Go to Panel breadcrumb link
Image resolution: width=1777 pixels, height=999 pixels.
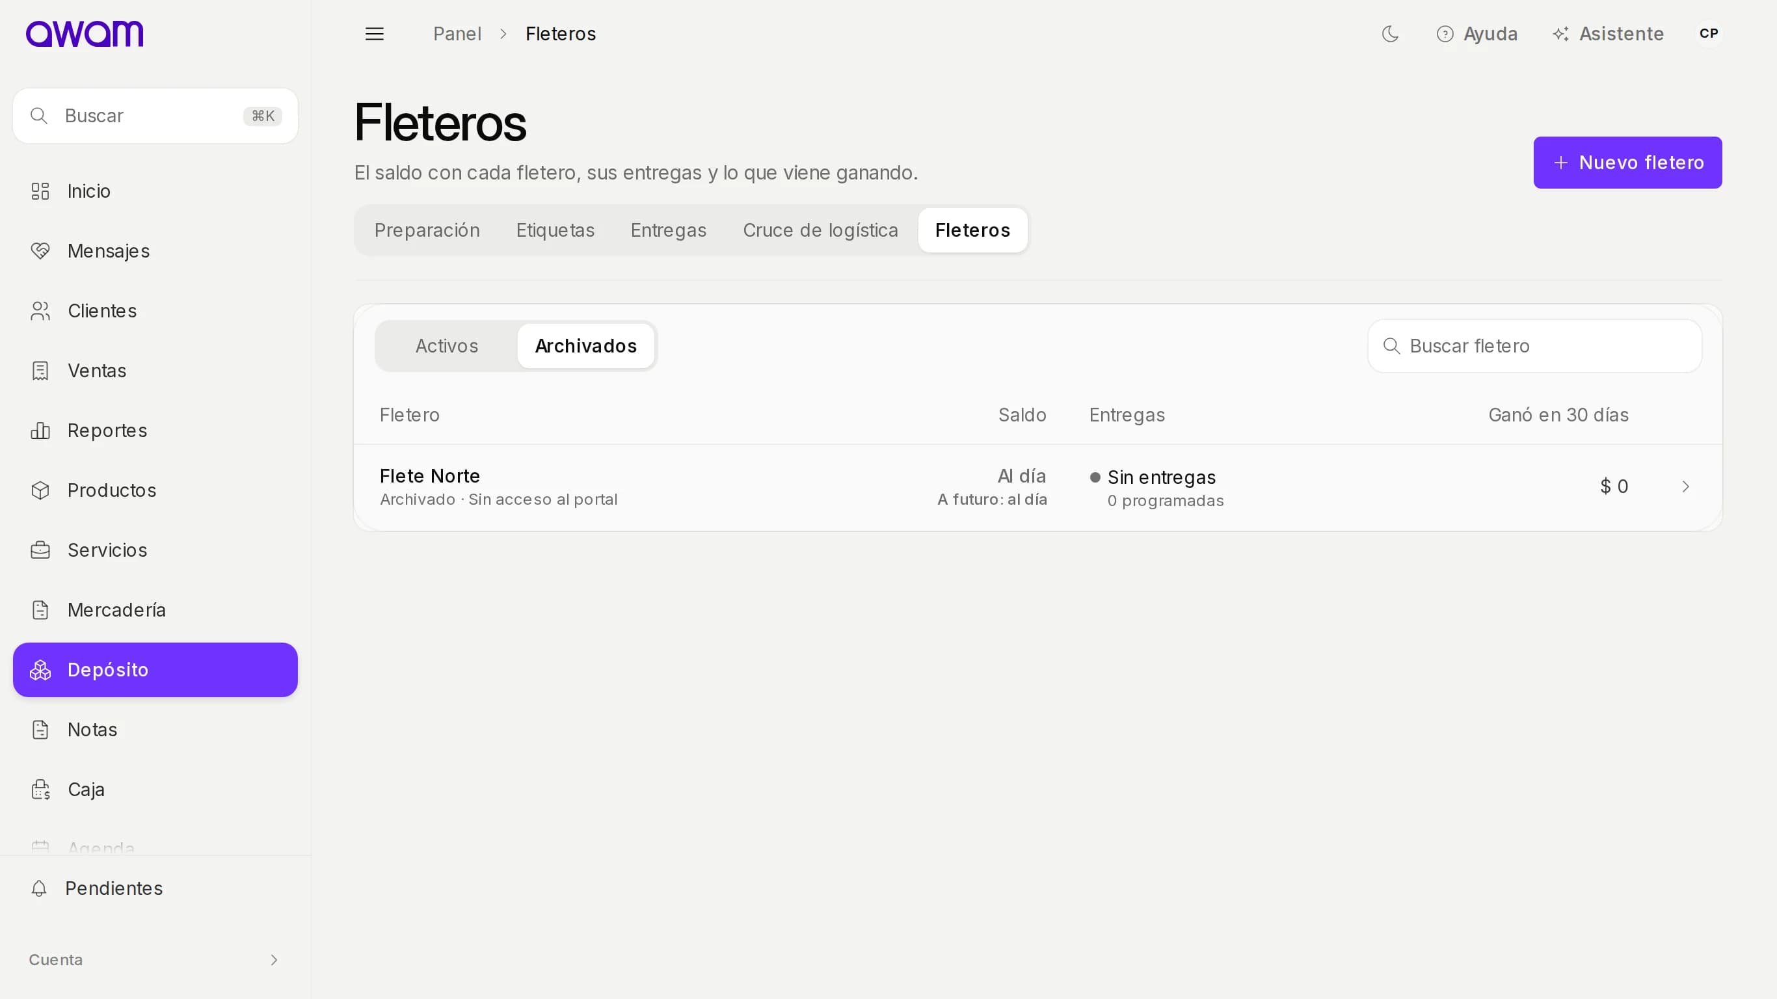pos(457,34)
